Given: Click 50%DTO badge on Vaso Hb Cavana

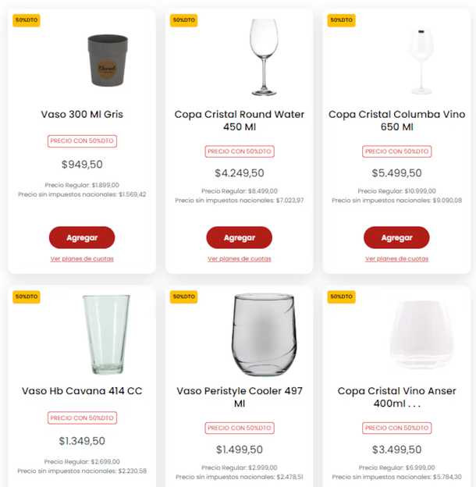Looking at the screenshot, I should [26, 297].
